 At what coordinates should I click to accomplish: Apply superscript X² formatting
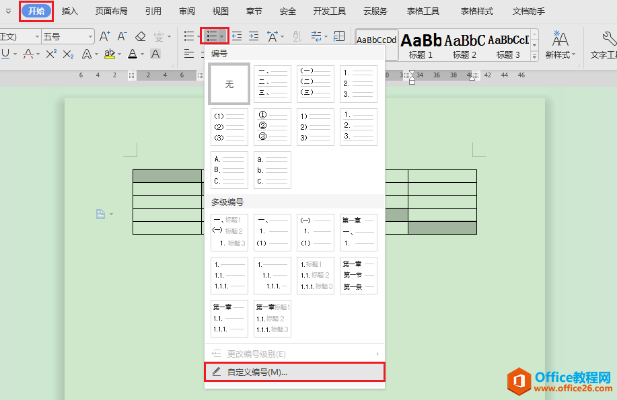coord(51,54)
